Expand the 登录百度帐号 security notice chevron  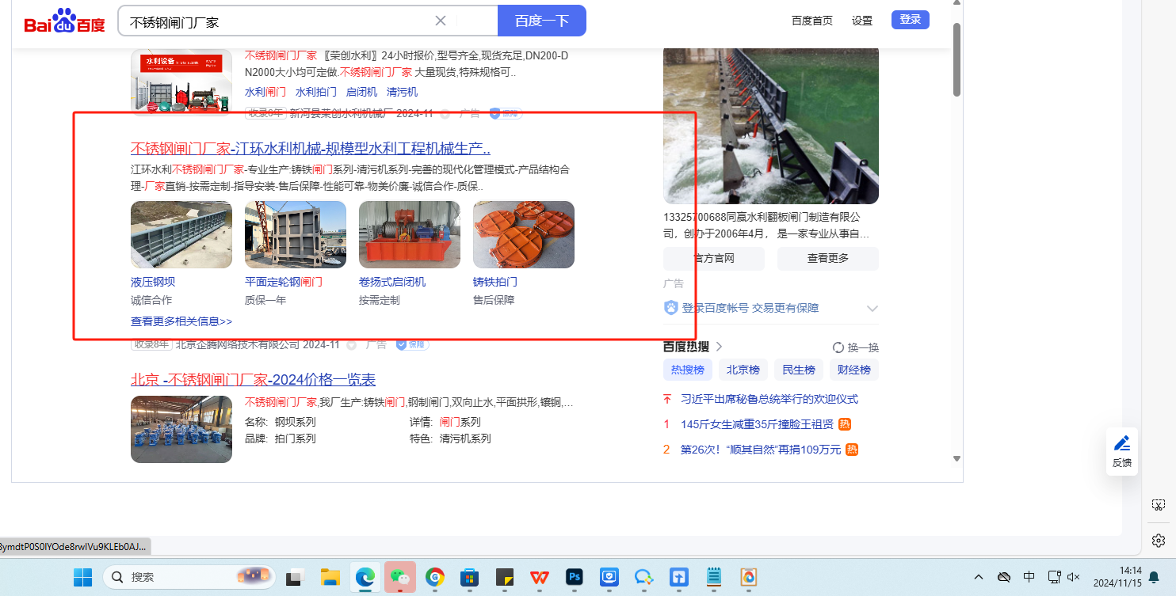tap(872, 309)
